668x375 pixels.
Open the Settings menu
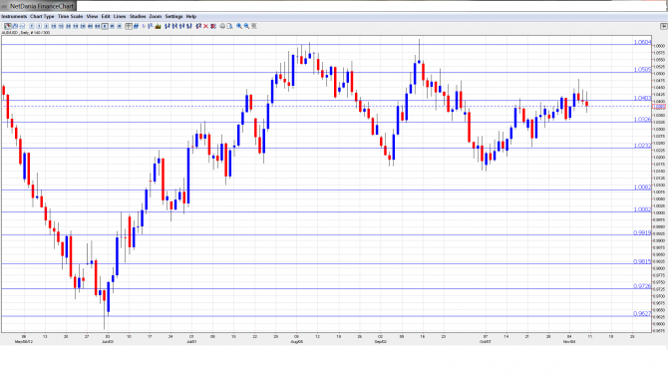[173, 17]
